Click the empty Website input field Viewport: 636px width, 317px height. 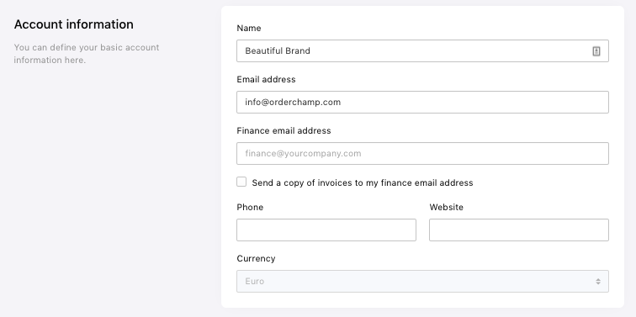pos(519,230)
